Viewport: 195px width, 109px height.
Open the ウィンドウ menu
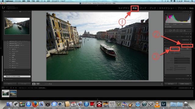(x=55, y=1)
